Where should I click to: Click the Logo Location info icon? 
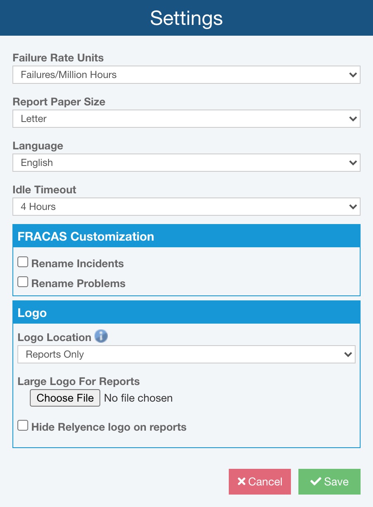coord(101,336)
